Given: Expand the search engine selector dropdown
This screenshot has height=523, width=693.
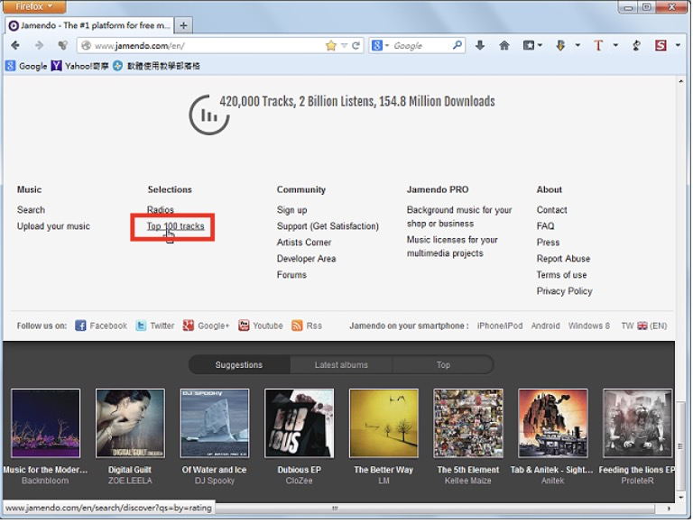Looking at the screenshot, I should click(387, 45).
